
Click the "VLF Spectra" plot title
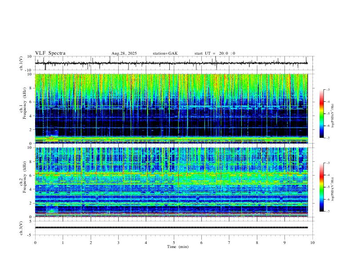[50, 53]
